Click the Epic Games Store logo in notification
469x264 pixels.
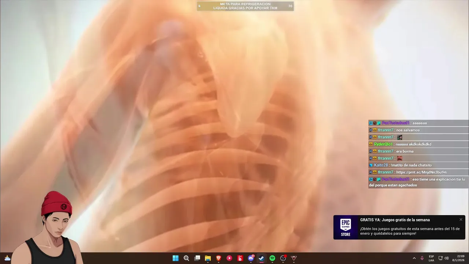pos(346,227)
